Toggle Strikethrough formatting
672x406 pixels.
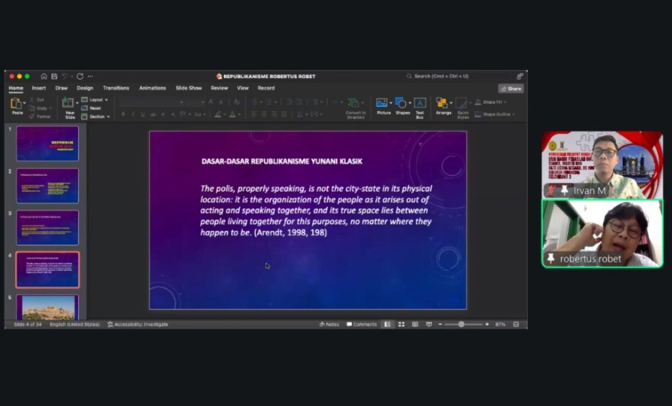(x=152, y=114)
